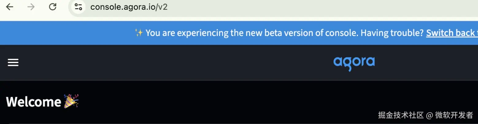The image size is (478, 124).
Task: Focus the console.agora.io/v2 address bar
Action: point(129,7)
